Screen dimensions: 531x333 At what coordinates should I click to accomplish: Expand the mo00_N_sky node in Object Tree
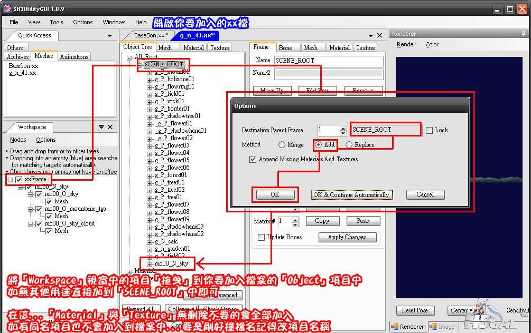[x=149, y=264]
